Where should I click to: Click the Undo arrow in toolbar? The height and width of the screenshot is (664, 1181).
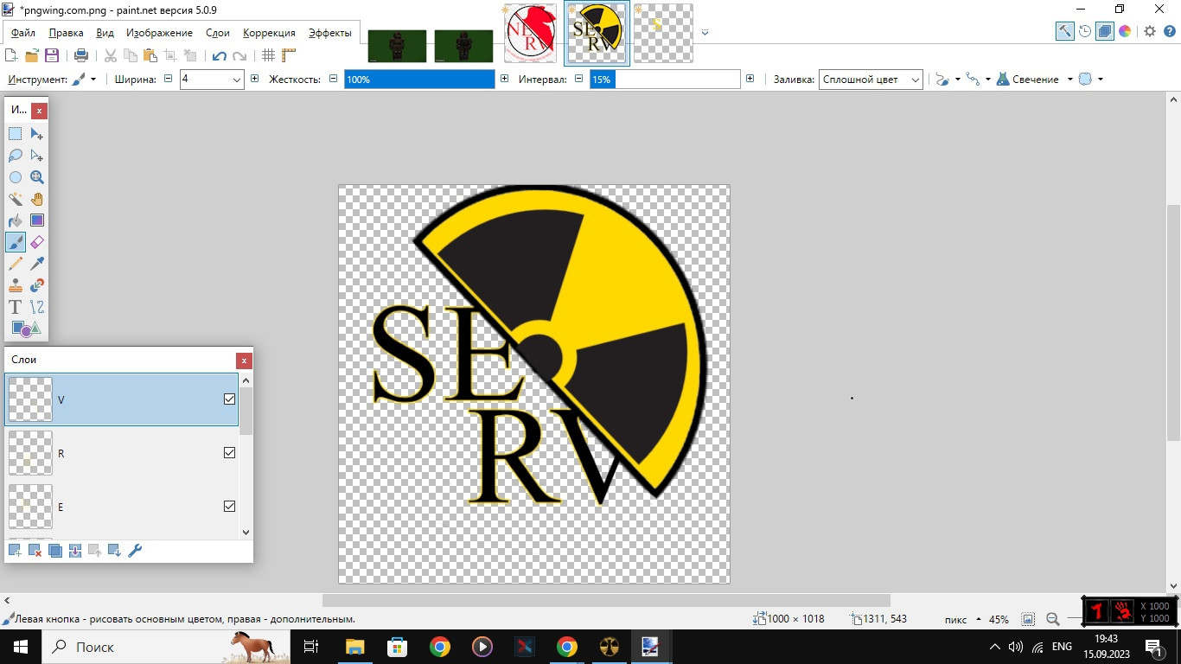[220, 55]
